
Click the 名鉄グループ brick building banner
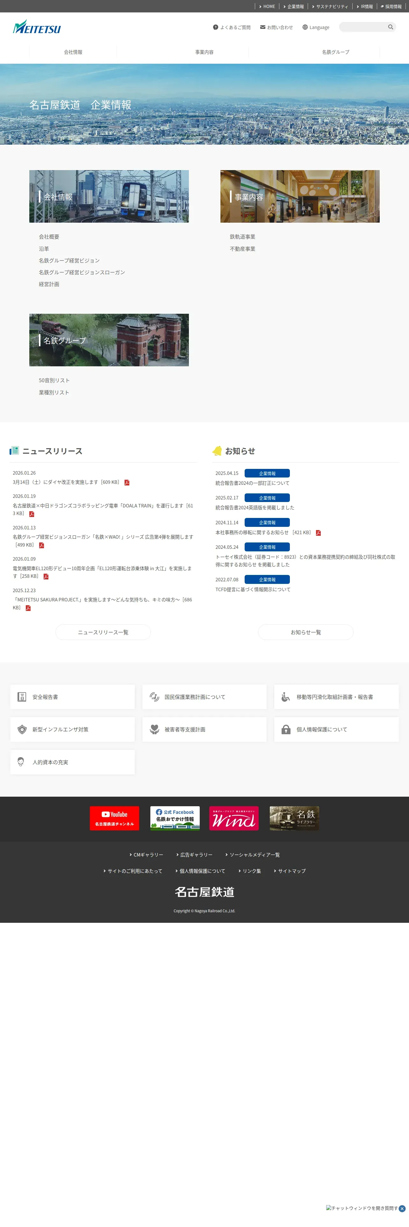(109, 340)
